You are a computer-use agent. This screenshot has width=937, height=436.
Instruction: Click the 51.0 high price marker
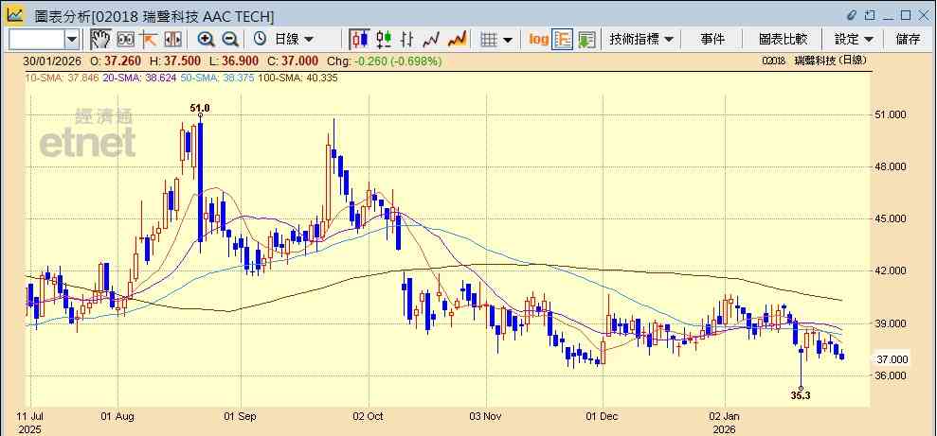coord(200,108)
